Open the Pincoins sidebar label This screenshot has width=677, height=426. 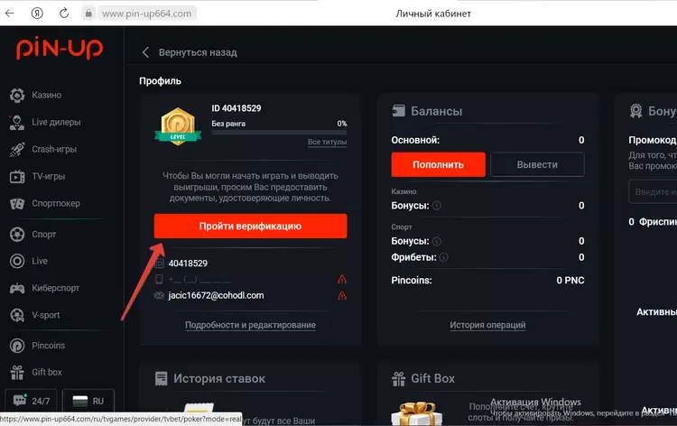[49, 346]
